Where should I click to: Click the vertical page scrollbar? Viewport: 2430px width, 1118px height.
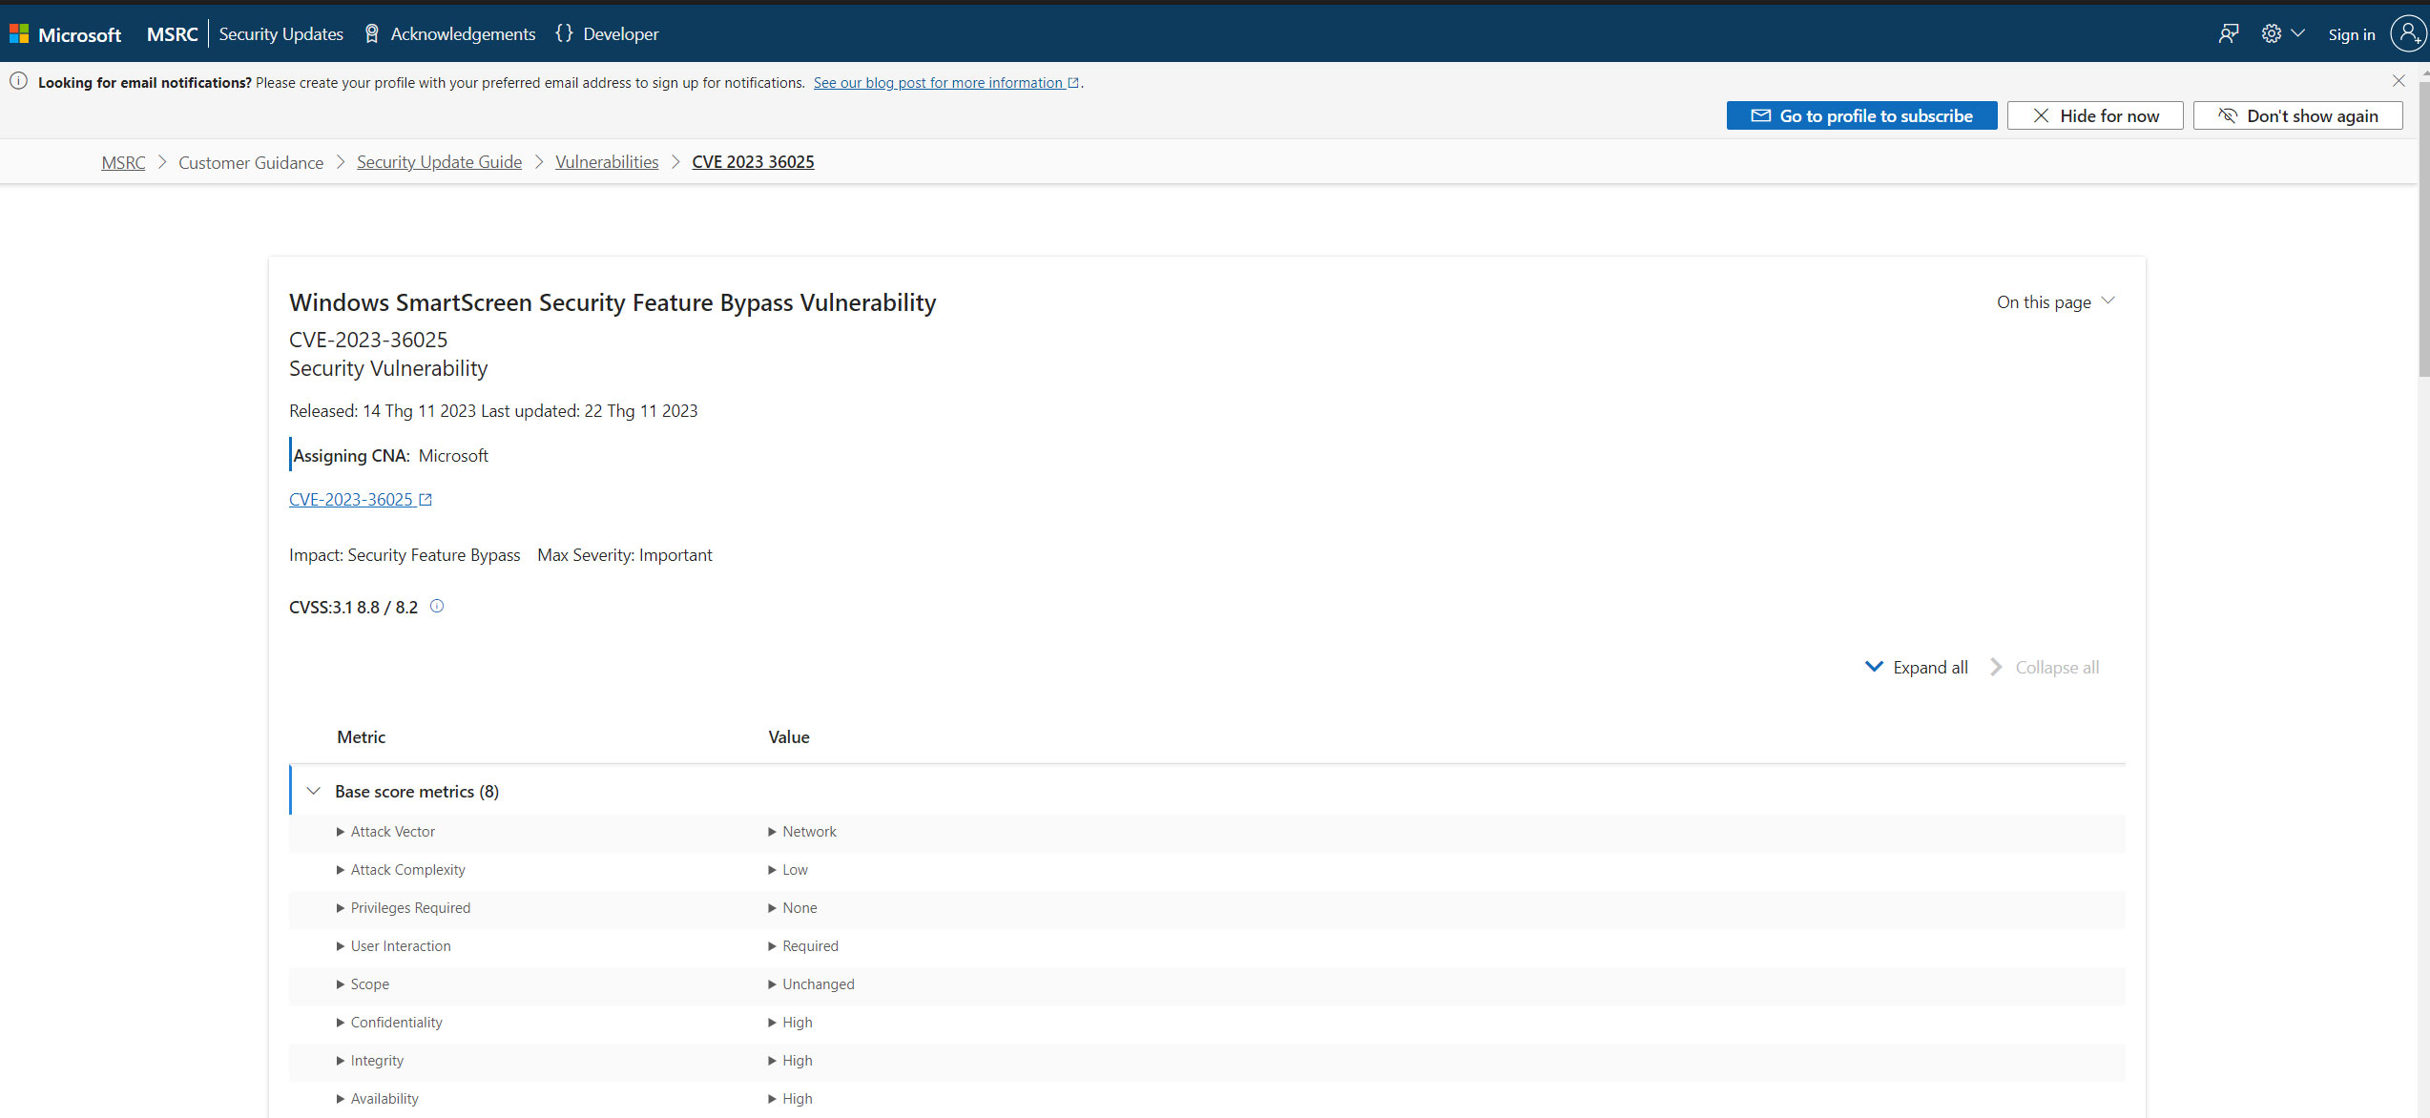2423,229
